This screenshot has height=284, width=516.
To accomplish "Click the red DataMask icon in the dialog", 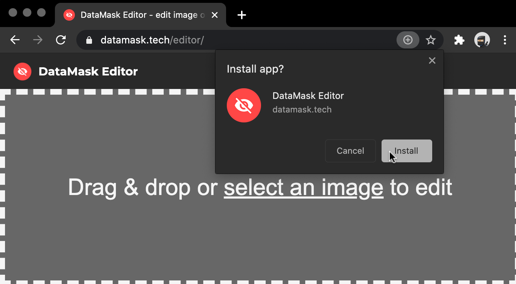I will (x=244, y=105).
